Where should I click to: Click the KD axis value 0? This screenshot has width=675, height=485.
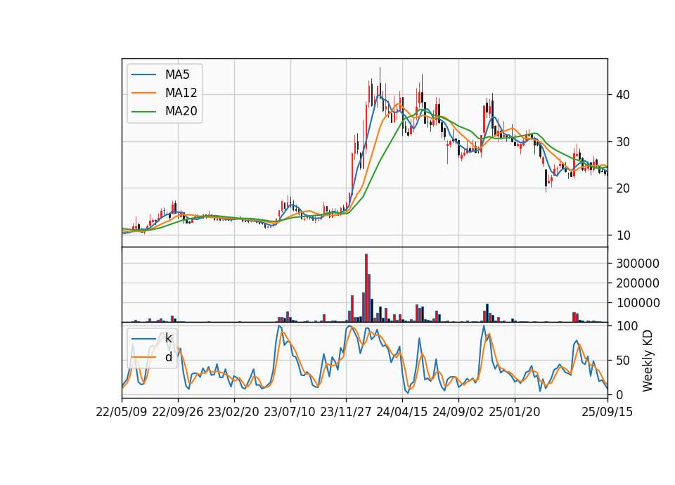[x=619, y=394]
